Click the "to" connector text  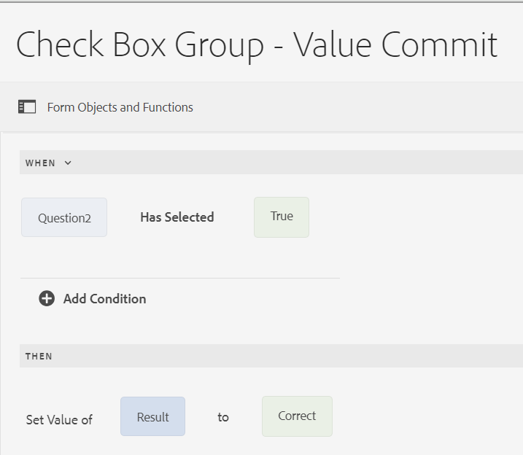click(223, 417)
